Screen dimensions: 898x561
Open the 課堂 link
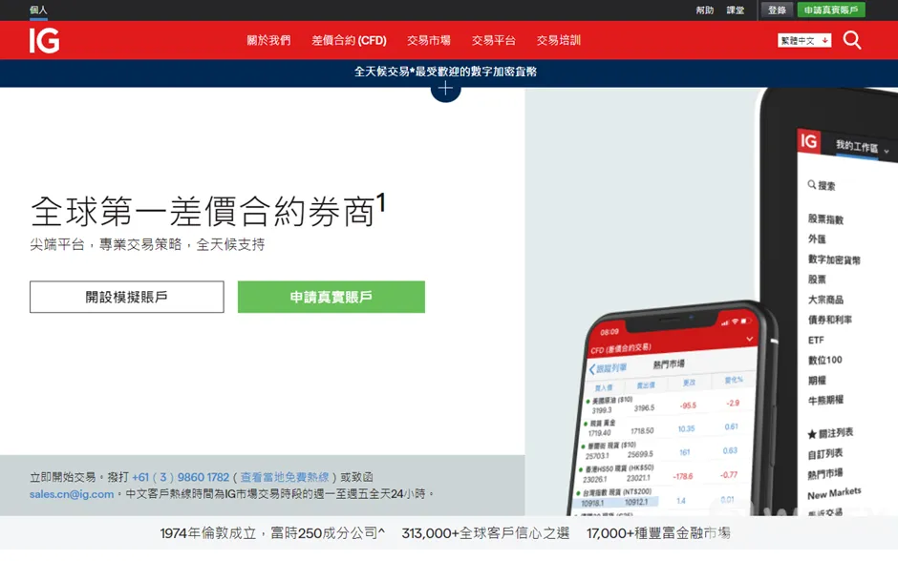(x=736, y=10)
